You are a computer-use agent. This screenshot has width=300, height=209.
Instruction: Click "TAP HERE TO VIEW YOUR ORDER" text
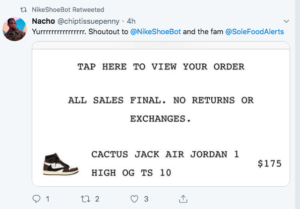[x=161, y=66]
